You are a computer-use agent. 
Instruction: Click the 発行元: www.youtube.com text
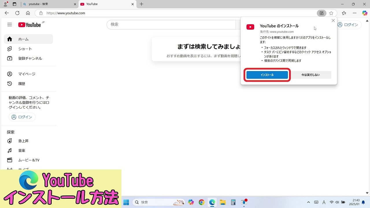coord(277,32)
